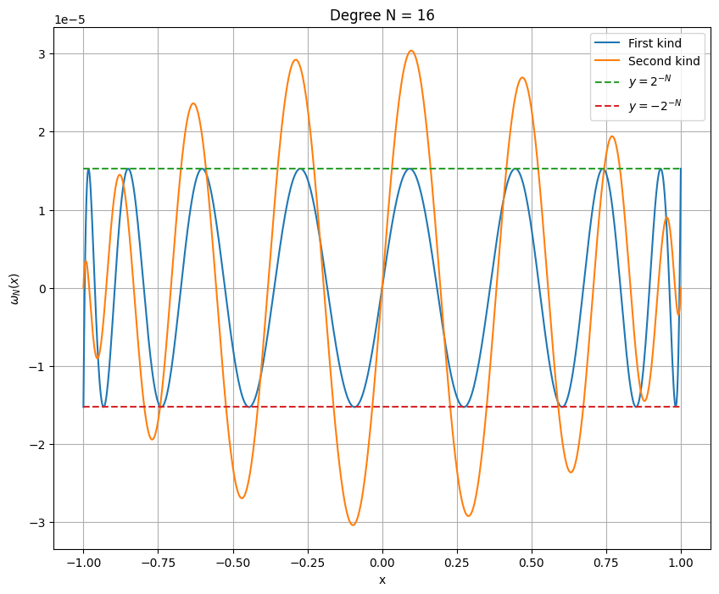Select the "First kind" legend label
The height and width of the screenshot is (594, 719).
pos(654,43)
